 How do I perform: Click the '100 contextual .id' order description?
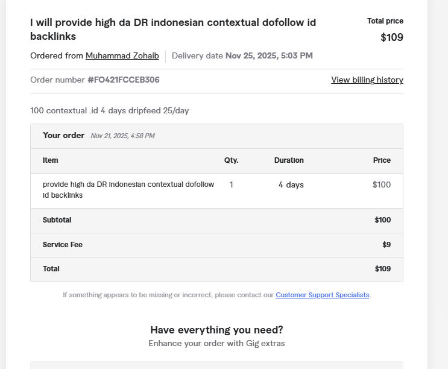pos(109,110)
